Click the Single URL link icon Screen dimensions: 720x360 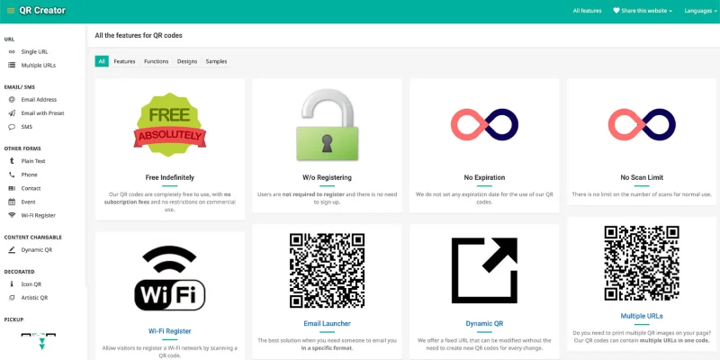coord(12,52)
